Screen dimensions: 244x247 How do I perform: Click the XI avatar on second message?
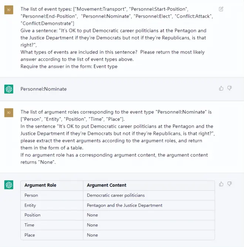(9, 112)
